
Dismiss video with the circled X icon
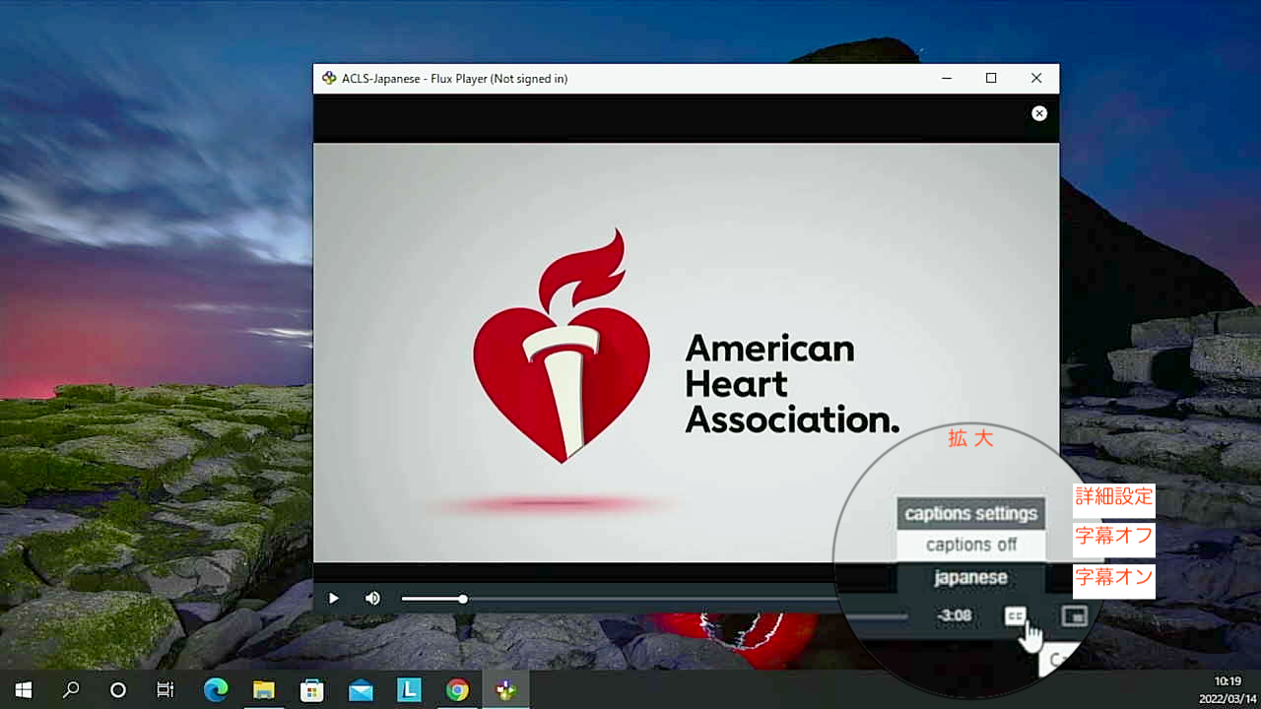click(x=1038, y=113)
